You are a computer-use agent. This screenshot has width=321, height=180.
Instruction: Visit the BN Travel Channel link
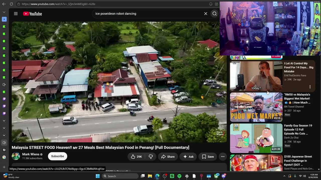coord(294,106)
